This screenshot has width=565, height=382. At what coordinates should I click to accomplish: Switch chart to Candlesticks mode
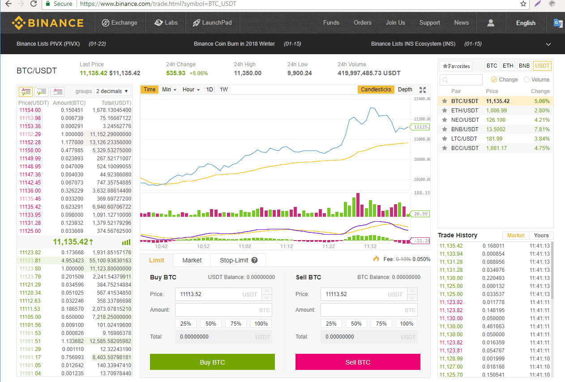pos(376,90)
